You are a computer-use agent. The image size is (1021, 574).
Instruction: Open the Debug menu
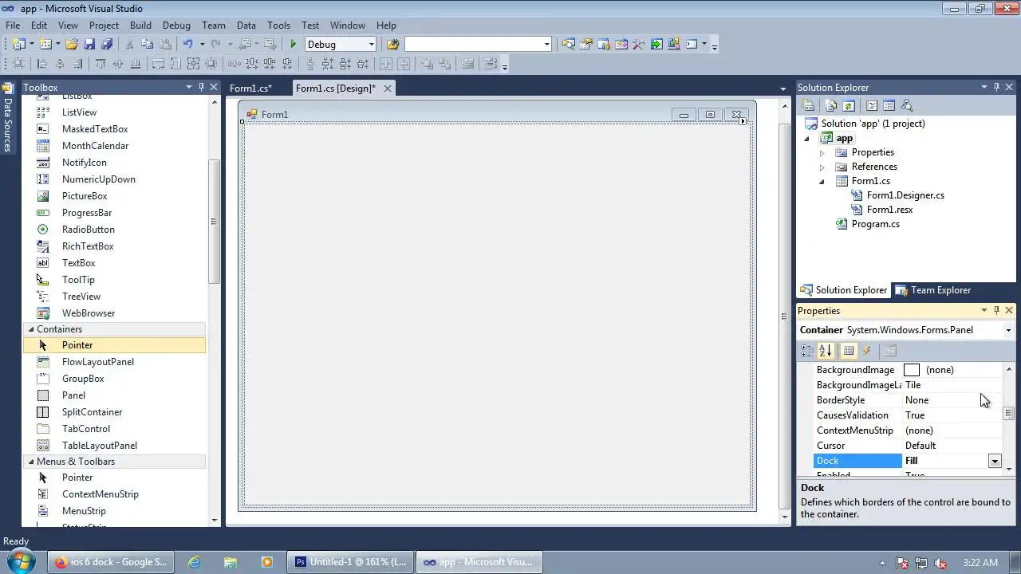176,25
